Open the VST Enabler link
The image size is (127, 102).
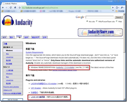tap(36, 88)
